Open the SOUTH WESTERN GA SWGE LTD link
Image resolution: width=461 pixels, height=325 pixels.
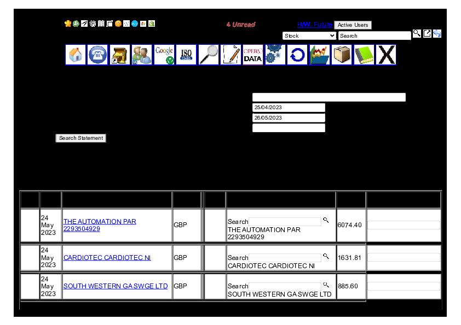[116, 286]
